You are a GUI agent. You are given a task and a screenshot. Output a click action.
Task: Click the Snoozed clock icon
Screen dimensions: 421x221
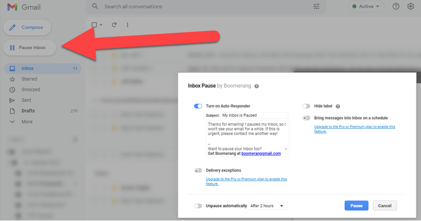coord(12,90)
